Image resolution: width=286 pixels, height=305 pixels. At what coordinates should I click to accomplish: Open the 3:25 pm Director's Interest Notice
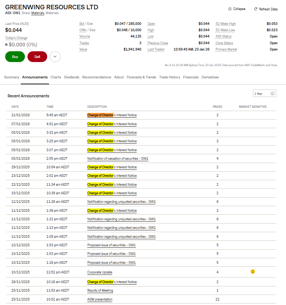pos(112,141)
